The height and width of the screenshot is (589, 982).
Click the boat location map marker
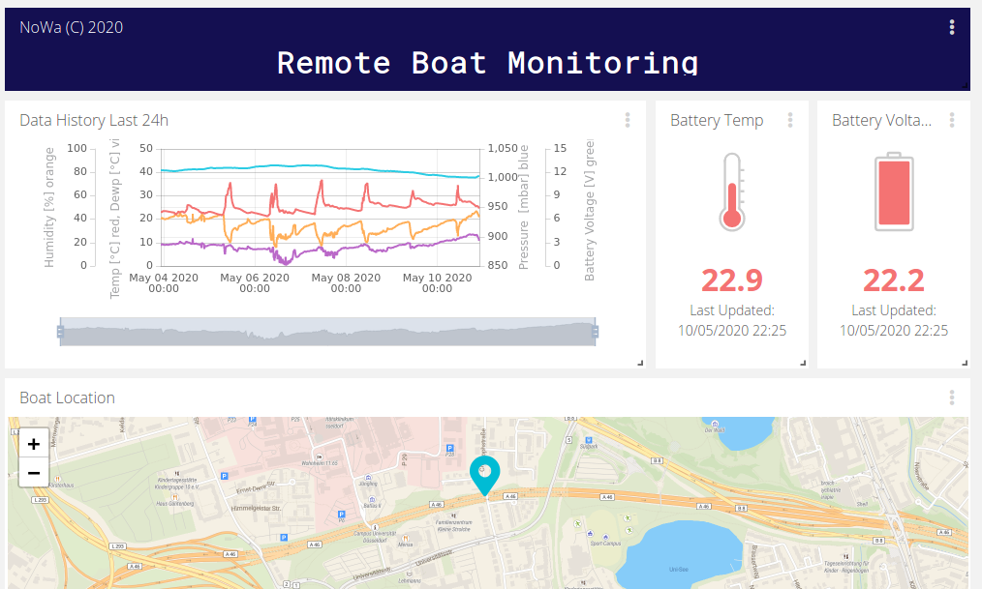click(485, 476)
